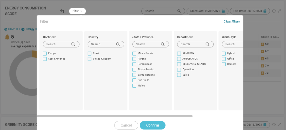This screenshot has height=130, width=286.
Task: Click the refresh icon in top header
Action: 274,11
